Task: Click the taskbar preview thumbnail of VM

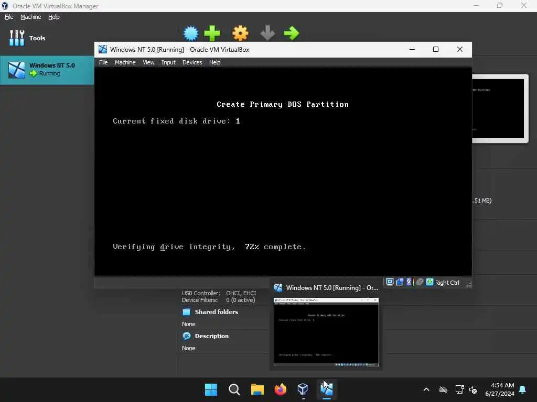Action: click(x=326, y=332)
